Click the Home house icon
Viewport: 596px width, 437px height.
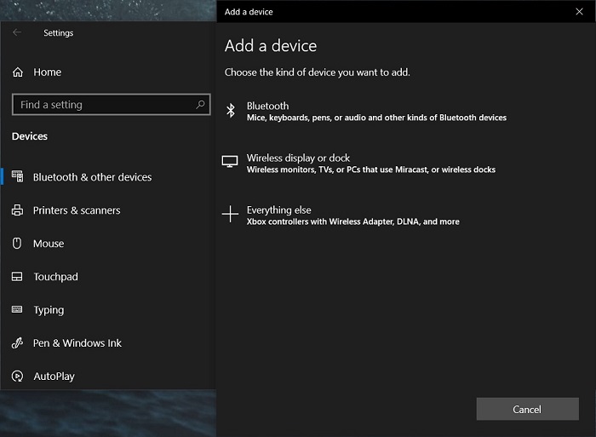18,72
